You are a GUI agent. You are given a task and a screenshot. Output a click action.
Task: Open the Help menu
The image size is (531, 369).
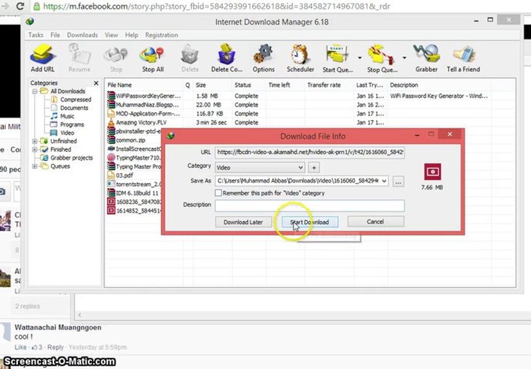click(131, 35)
